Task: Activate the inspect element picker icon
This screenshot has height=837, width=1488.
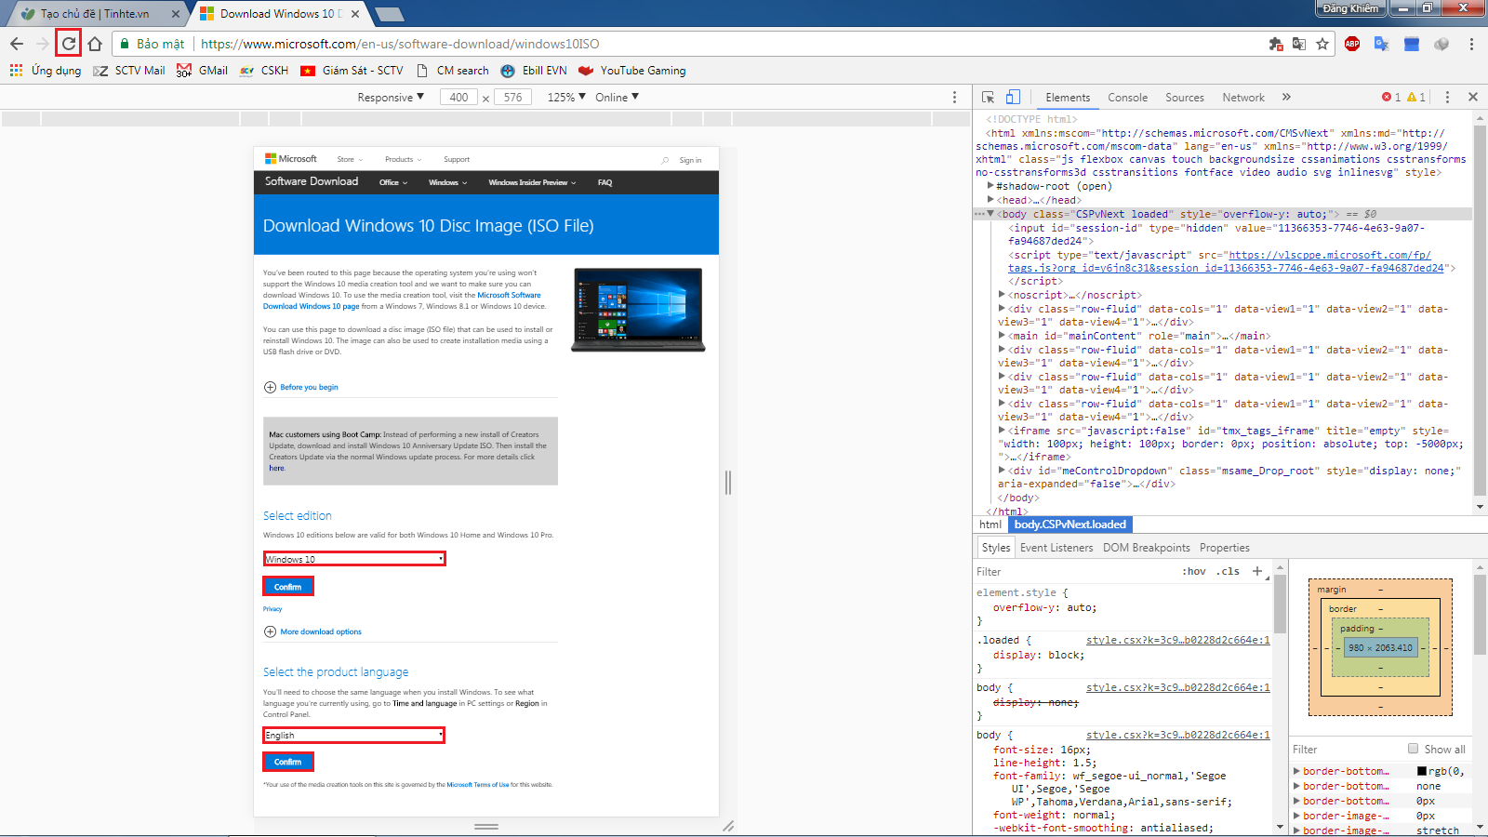Action: pyautogui.click(x=988, y=97)
